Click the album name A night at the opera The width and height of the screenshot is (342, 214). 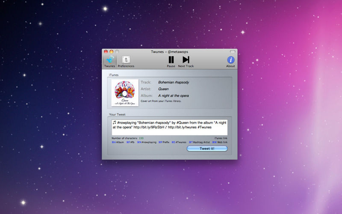(174, 95)
